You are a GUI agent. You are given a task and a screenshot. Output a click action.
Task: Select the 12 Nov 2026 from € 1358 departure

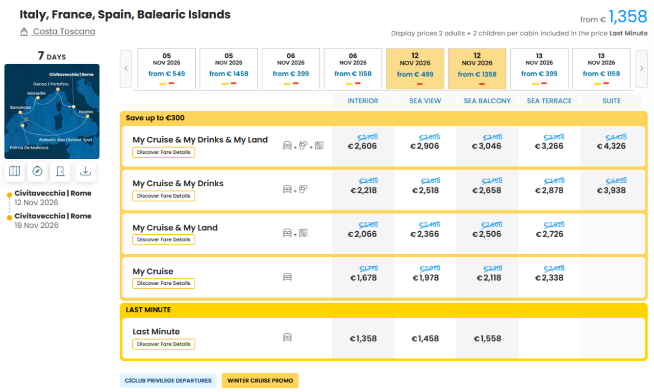coord(477,69)
